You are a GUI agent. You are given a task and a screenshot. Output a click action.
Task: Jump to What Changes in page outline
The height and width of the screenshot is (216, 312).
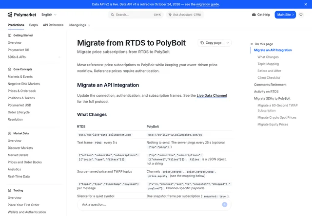[268, 57]
